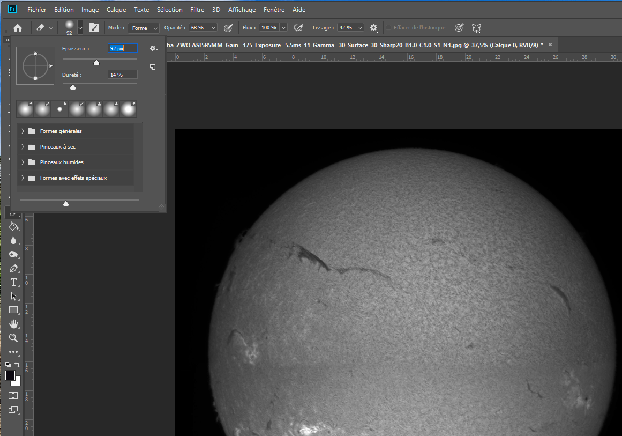Screen dimensions: 622x436
Task: Open brush panel settings gear menu
Action: 154,48
